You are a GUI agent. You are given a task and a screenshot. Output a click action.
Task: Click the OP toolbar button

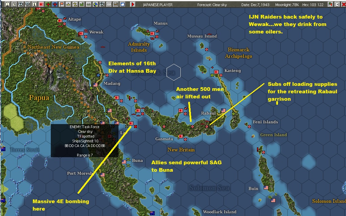point(109,4)
